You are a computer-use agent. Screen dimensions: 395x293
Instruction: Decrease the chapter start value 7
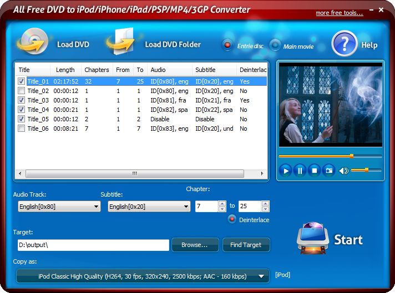coord(222,209)
